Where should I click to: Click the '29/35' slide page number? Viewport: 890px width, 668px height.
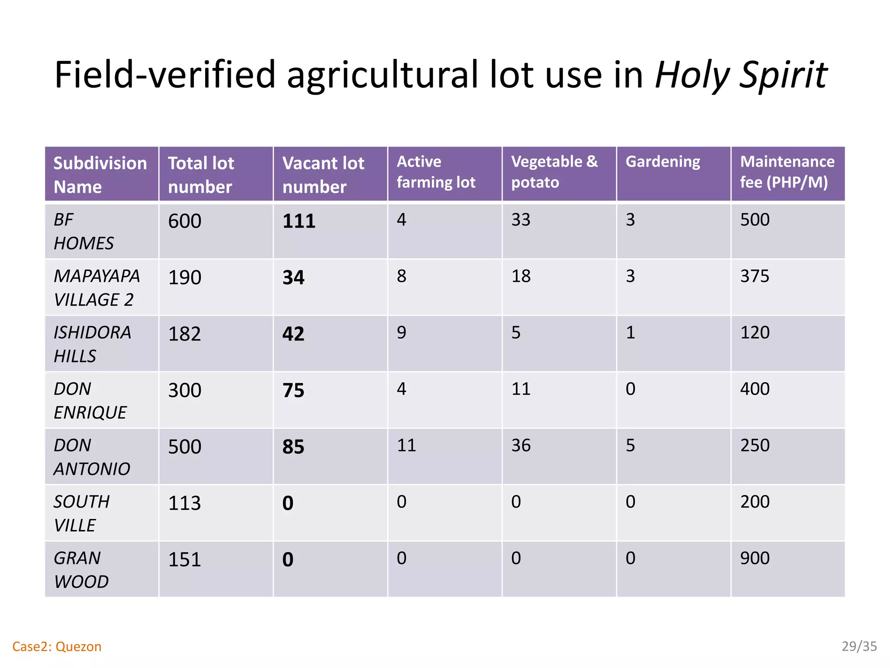859,646
